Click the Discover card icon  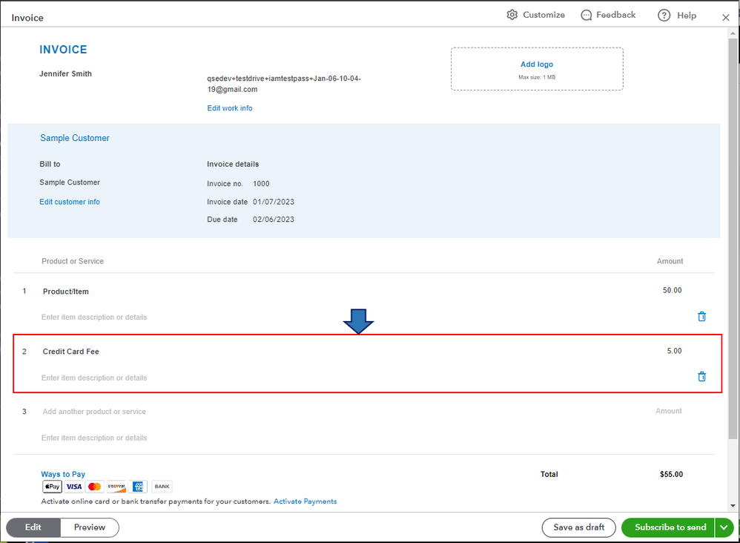(x=116, y=487)
